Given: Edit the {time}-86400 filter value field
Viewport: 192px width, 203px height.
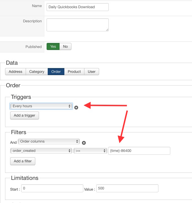Looking at the screenshot, I should 139,151.
